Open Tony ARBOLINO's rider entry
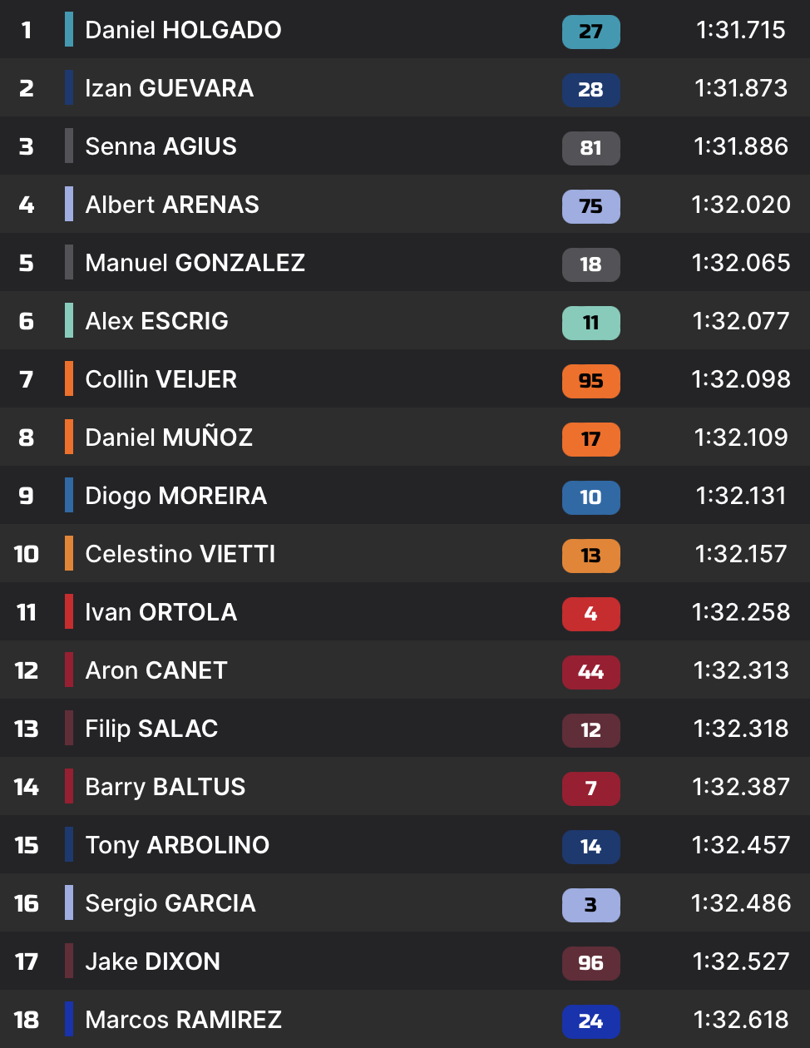The height and width of the screenshot is (1048, 810). pyautogui.click(x=177, y=845)
